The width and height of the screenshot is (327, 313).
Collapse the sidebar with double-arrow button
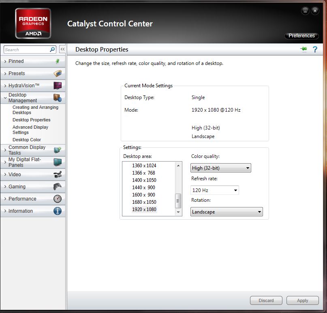coord(62,50)
